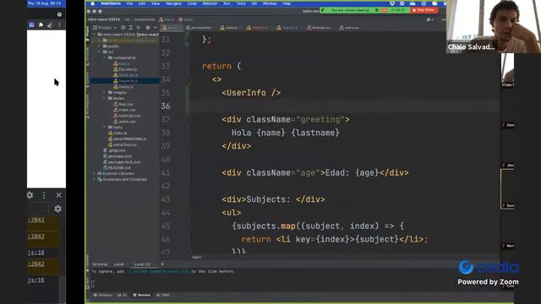Viewport: 541px width, 304px height.
Task: Expand the images folder
Action: tap(105, 92)
